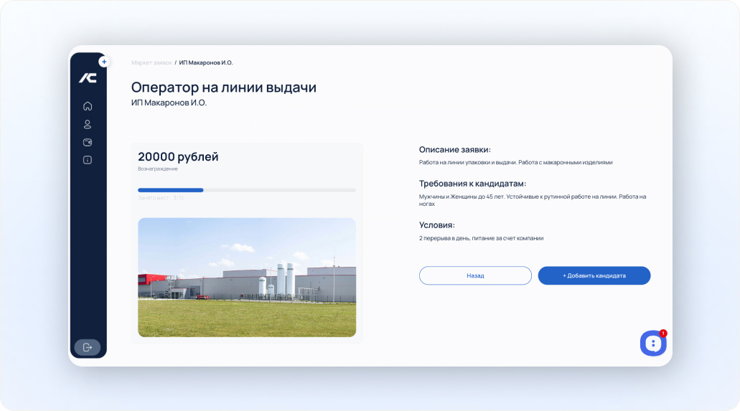Open the chat support widget
The height and width of the screenshot is (411, 740).
point(652,344)
